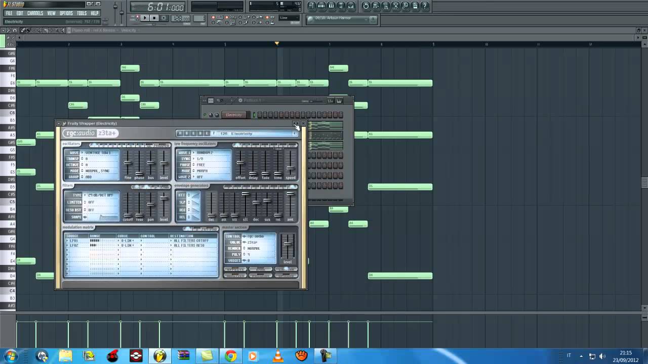Open the Line snap dropdown
The height and width of the screenshot is (364, 648).
point(289,18)
